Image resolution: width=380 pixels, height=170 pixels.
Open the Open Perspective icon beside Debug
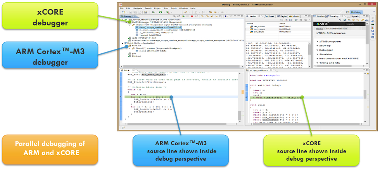[x=347, y=12]
